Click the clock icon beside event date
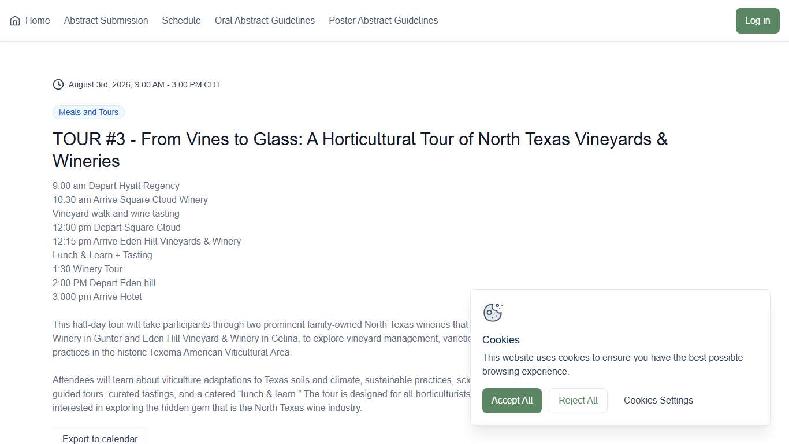 58,84
